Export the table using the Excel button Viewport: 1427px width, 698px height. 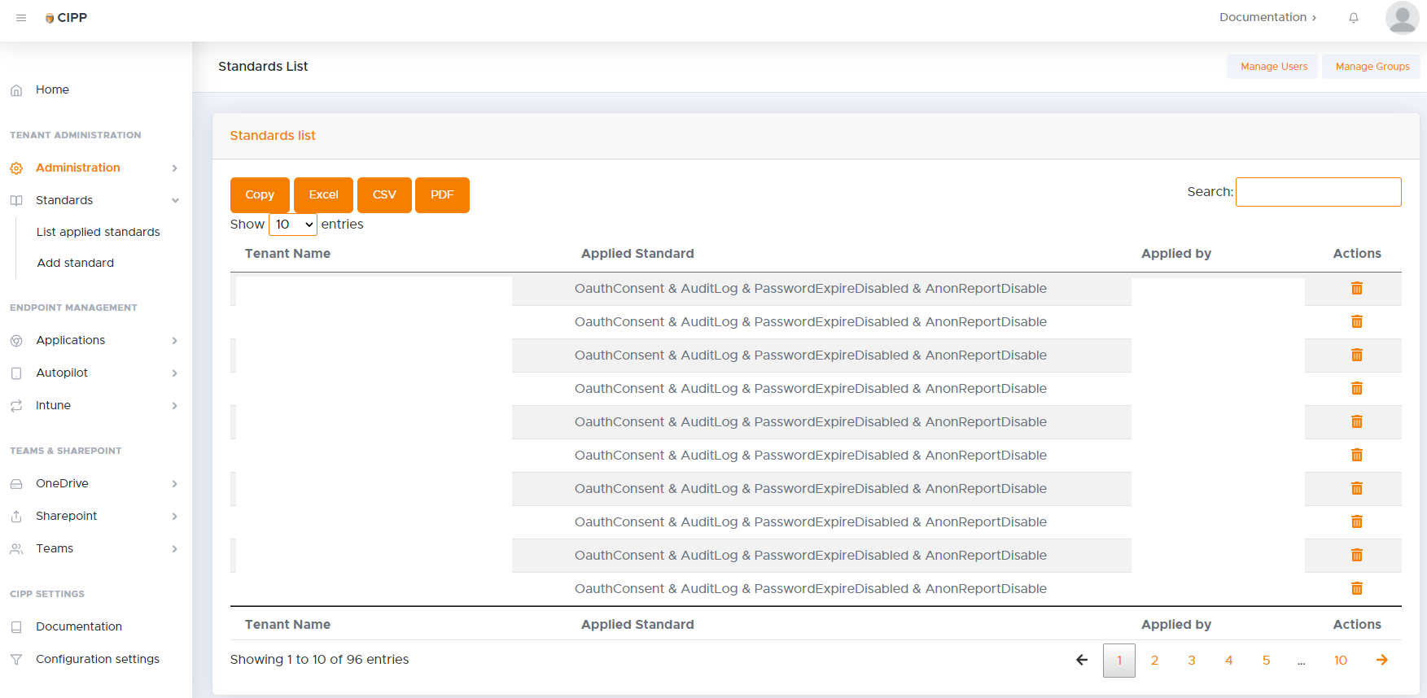point(323,195)
